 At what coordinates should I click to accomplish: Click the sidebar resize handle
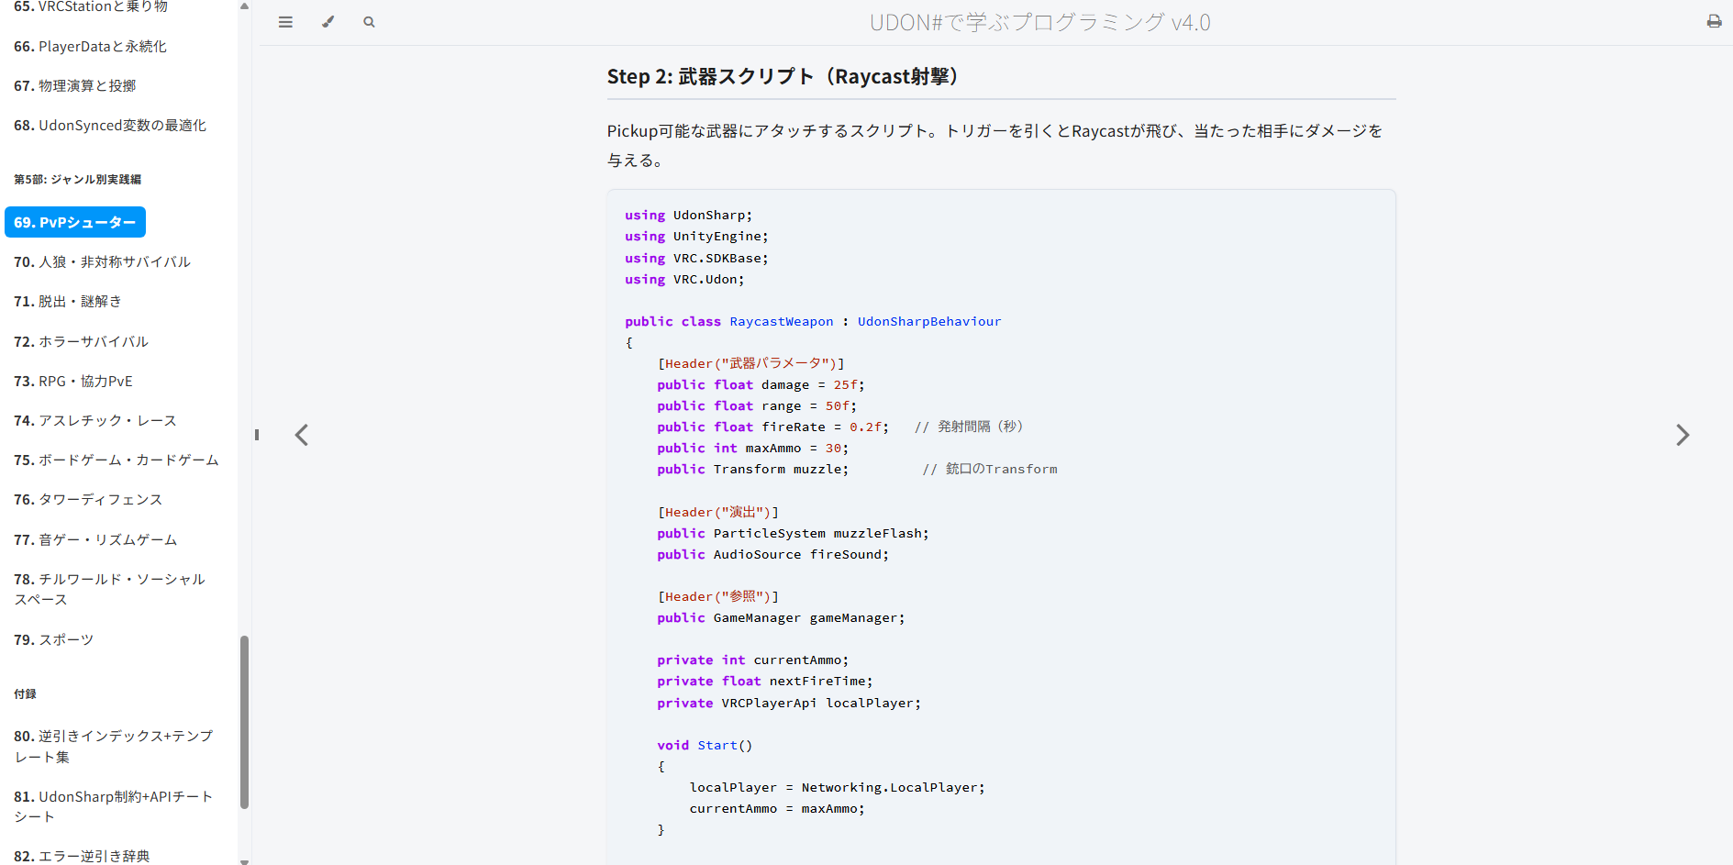click(257, 435)
